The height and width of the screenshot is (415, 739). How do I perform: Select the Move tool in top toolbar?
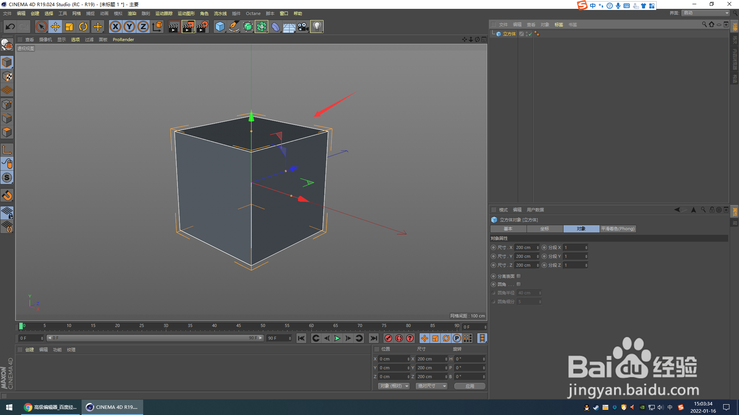pos(55,27)
